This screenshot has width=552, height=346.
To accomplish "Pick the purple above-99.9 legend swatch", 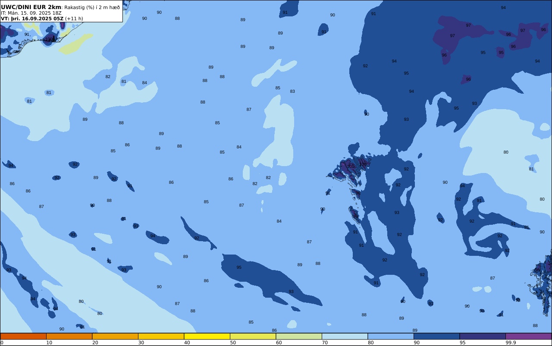I will [x=528, y=336].
